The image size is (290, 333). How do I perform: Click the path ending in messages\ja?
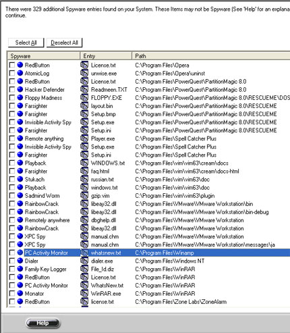coord(205,245)
